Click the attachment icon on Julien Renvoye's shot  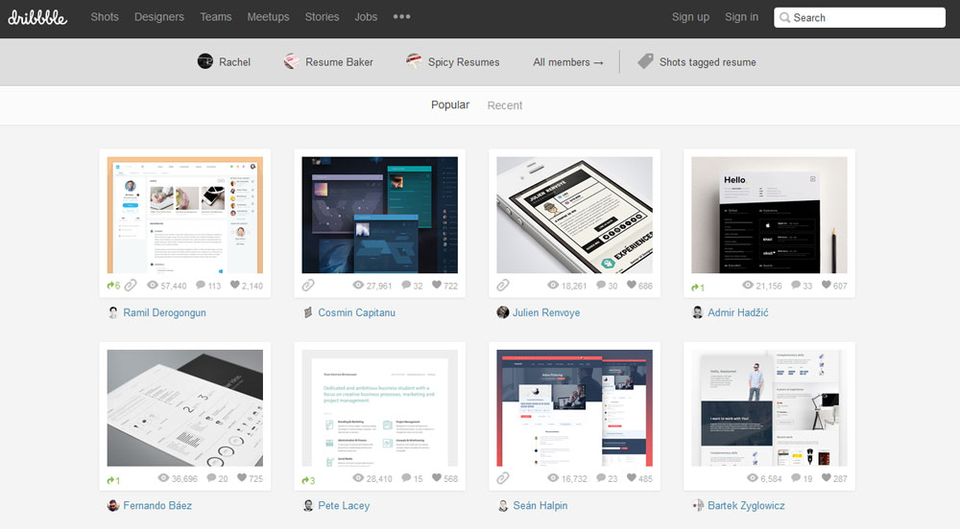(x=503, y=286)
